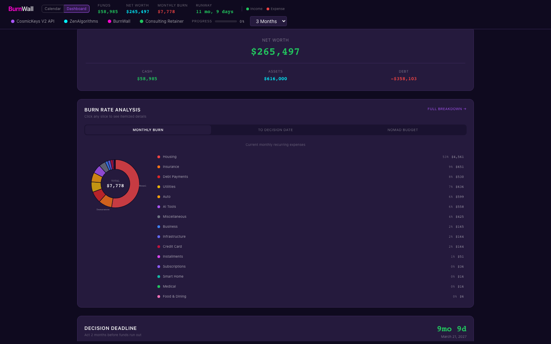This screenshot has width=551, height=344.
Task: Click the Medical row color dot
Action: [159, 287]
